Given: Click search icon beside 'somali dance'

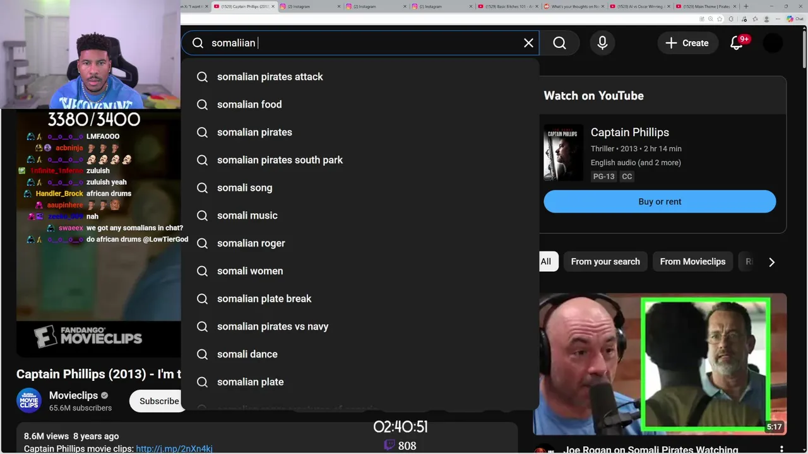Looking at the screenshot, I should click(202, 354).
